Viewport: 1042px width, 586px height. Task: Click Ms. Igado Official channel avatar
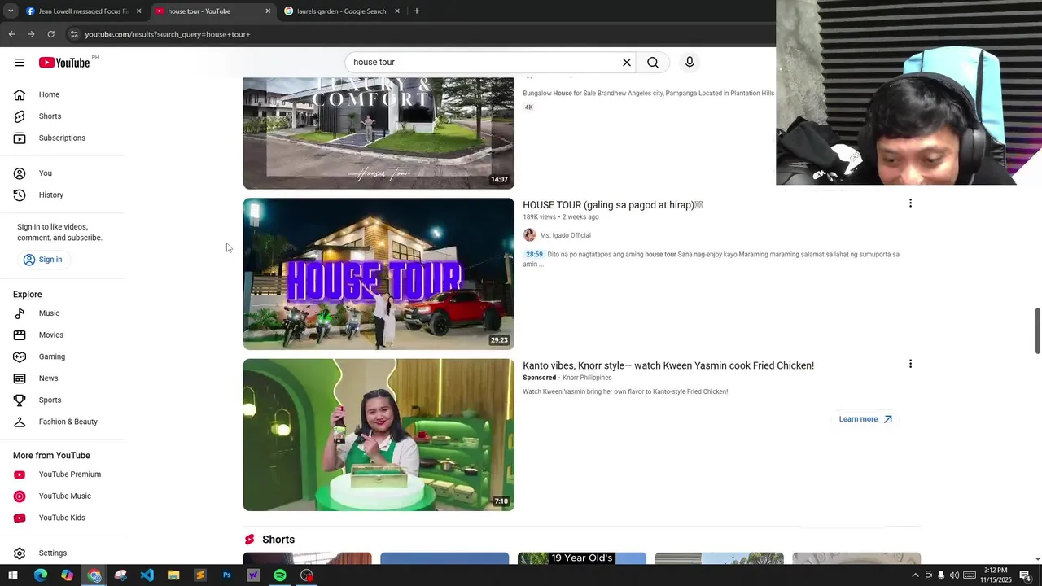pyautogui.click(x=529, y=235)
